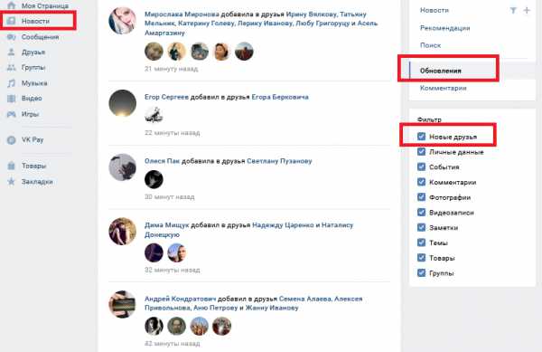
Task: Open the Музыка note icon
Action: click(12, 83)
